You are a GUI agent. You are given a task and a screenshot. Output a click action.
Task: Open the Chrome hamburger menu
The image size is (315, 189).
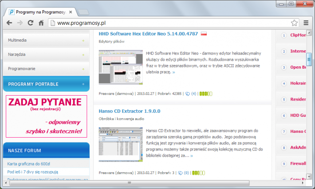click(x=306, y=23)
